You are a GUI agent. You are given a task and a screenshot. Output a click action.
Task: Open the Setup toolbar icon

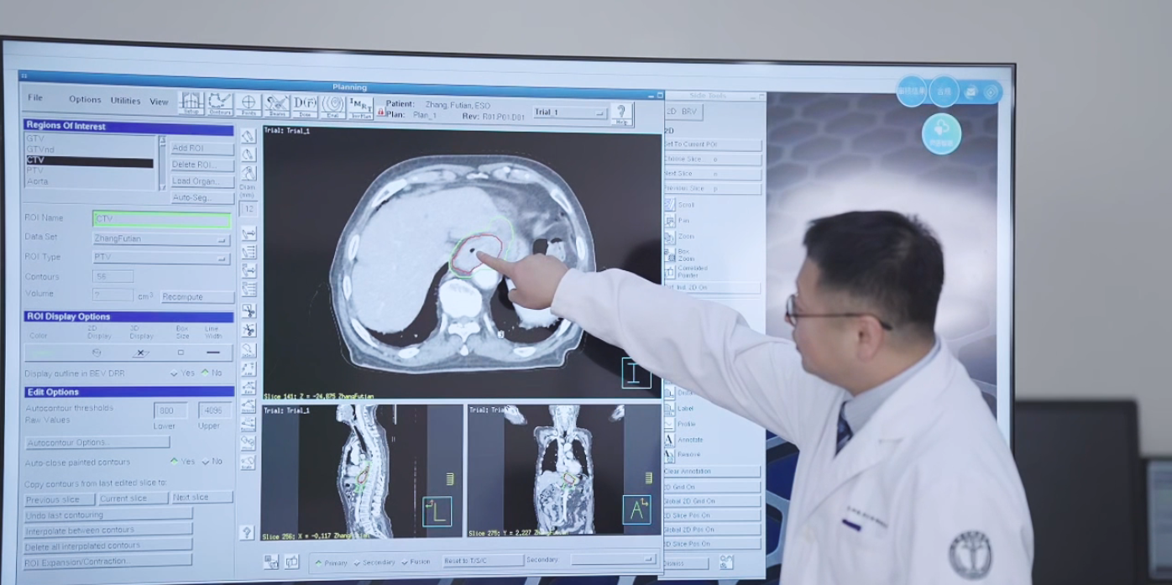191,104
